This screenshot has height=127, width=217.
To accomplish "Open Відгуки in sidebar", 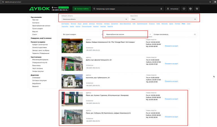I will (x=35, y=32).
